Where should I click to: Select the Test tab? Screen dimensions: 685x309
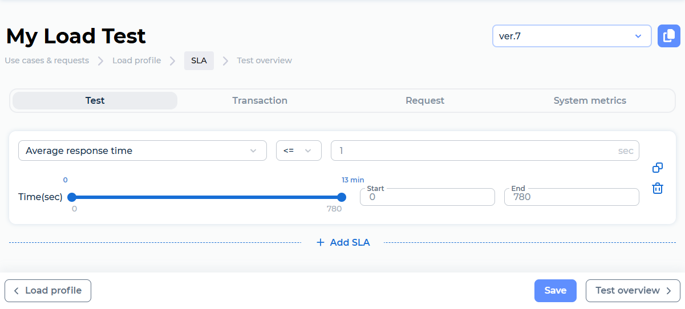(95, 100)
